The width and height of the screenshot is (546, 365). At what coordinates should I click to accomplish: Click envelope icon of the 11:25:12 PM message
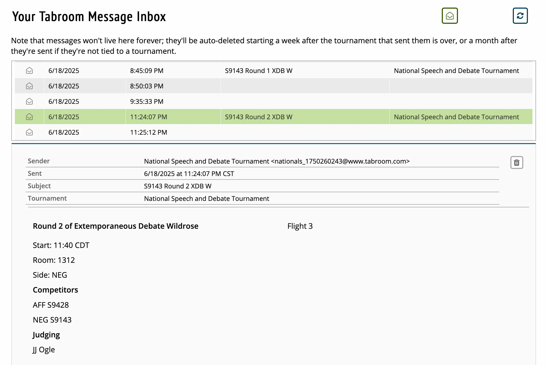tap(29, 132)
